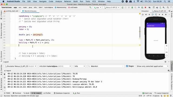Click the Rerun app icon
Viewport: 173px width, 97px height.
[122, 8]
